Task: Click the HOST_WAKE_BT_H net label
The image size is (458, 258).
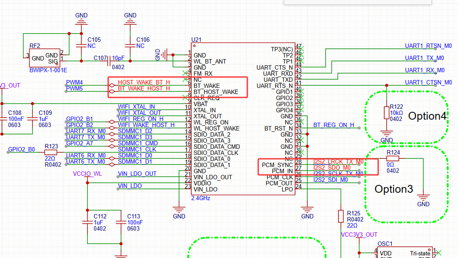Action: pos(144,82)
